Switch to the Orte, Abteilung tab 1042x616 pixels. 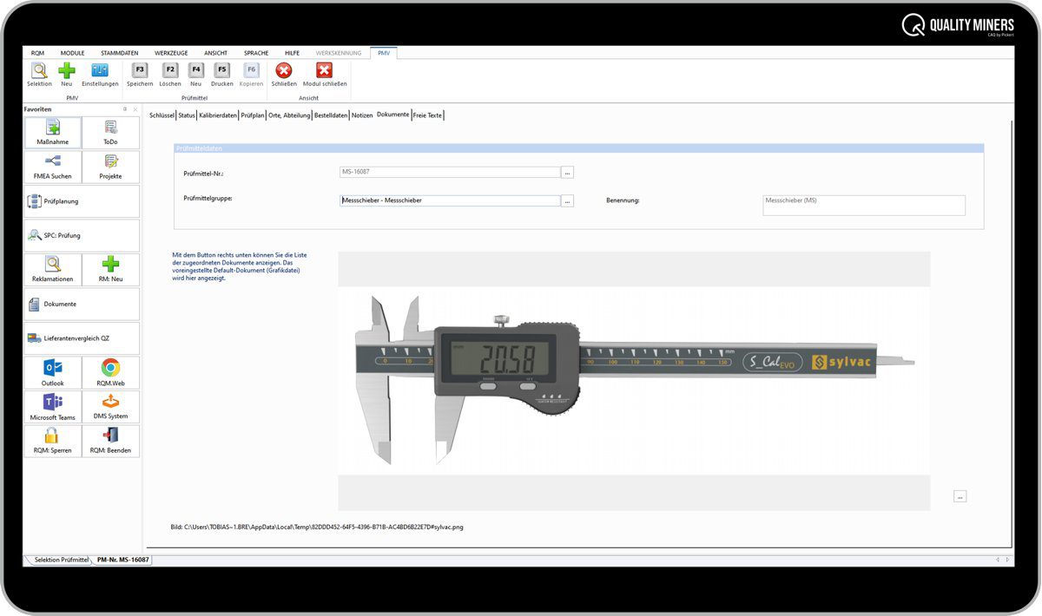[x=289, y=115]
